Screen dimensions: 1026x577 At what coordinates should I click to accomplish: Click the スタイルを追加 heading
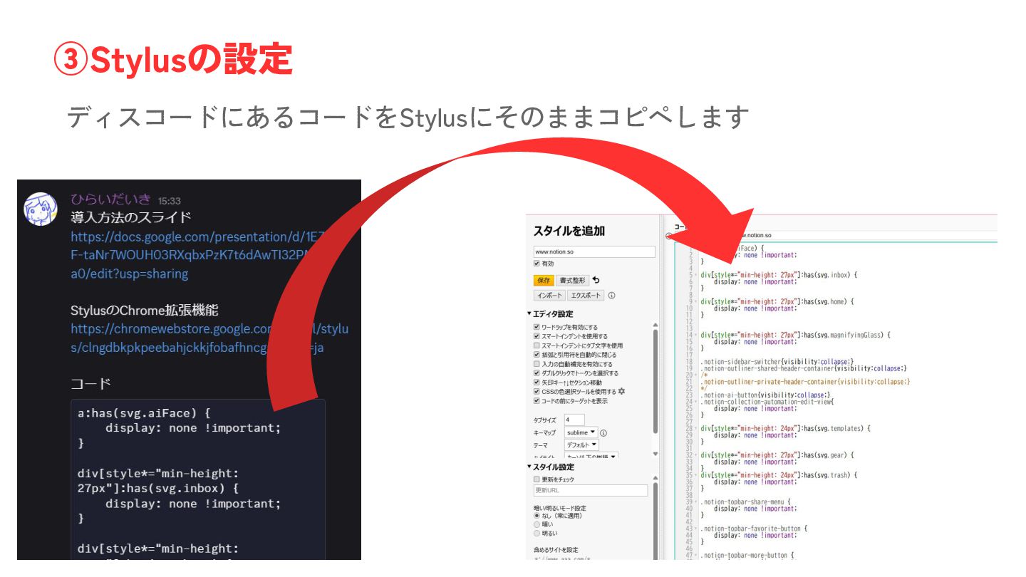(x=569, y=231)
